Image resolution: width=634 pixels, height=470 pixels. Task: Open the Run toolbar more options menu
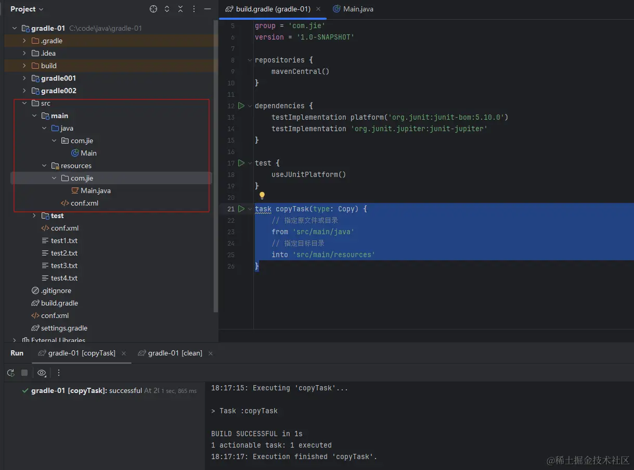[x=59, y=373]
